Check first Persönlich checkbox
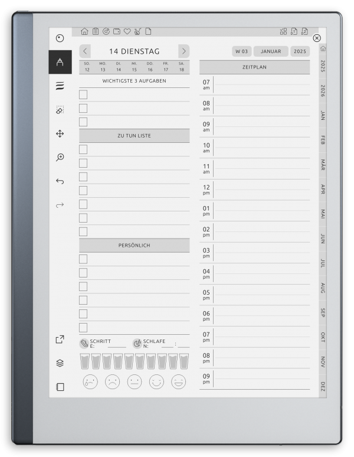The width and height of the screenshot is (354, 457). tap(83, 259)
